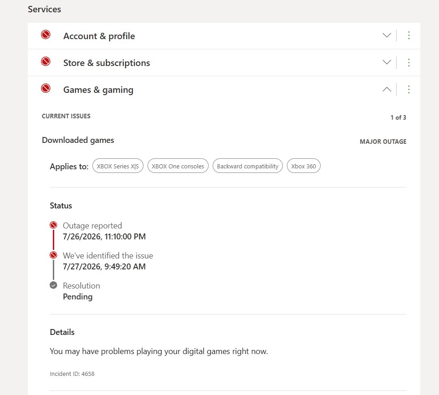
Task: Click the outage icon beside Games & gaming
Action: click(46, 88)
